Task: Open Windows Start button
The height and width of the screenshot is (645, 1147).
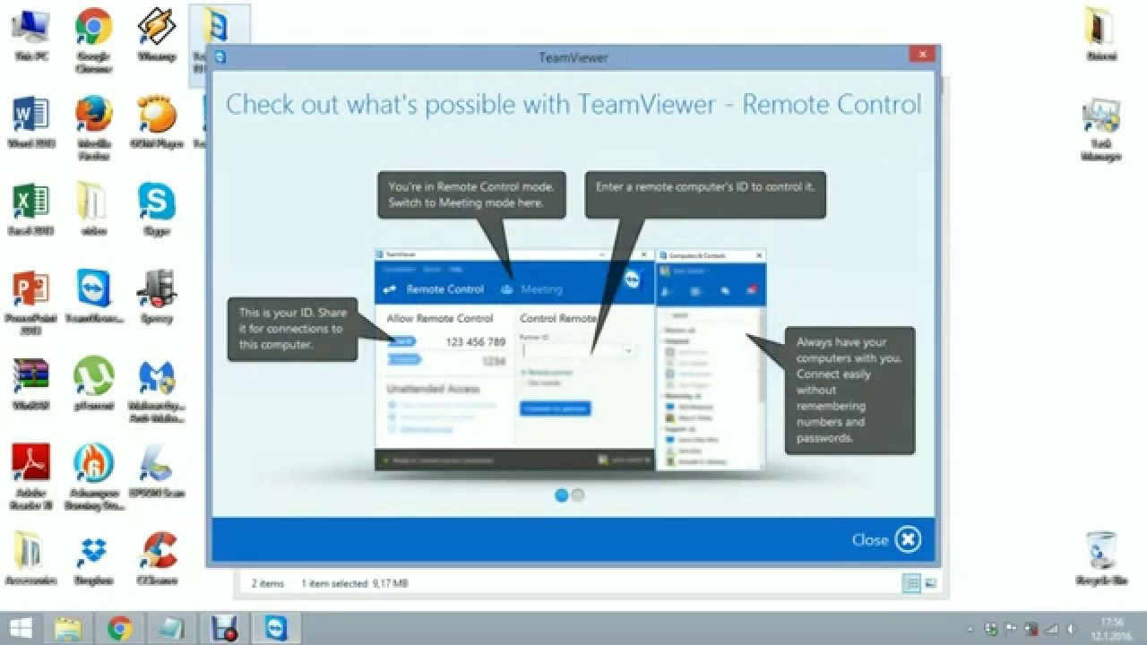Action: pos(21,628)
